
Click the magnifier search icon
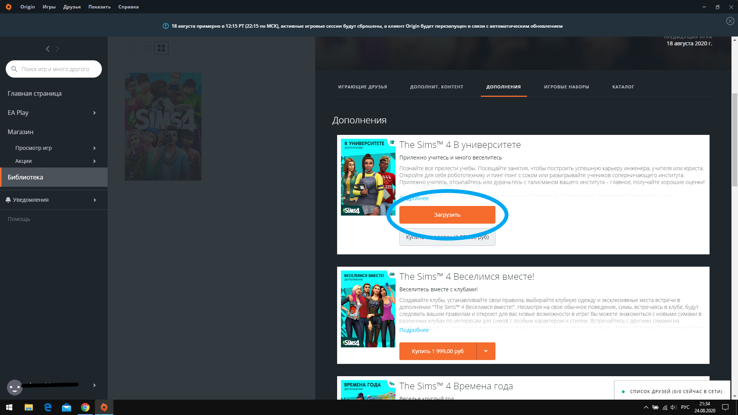[x=14, y=69]
